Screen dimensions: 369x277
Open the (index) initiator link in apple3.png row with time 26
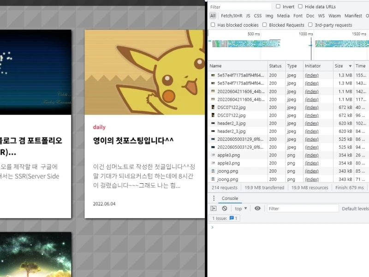[x=312, y=155]
